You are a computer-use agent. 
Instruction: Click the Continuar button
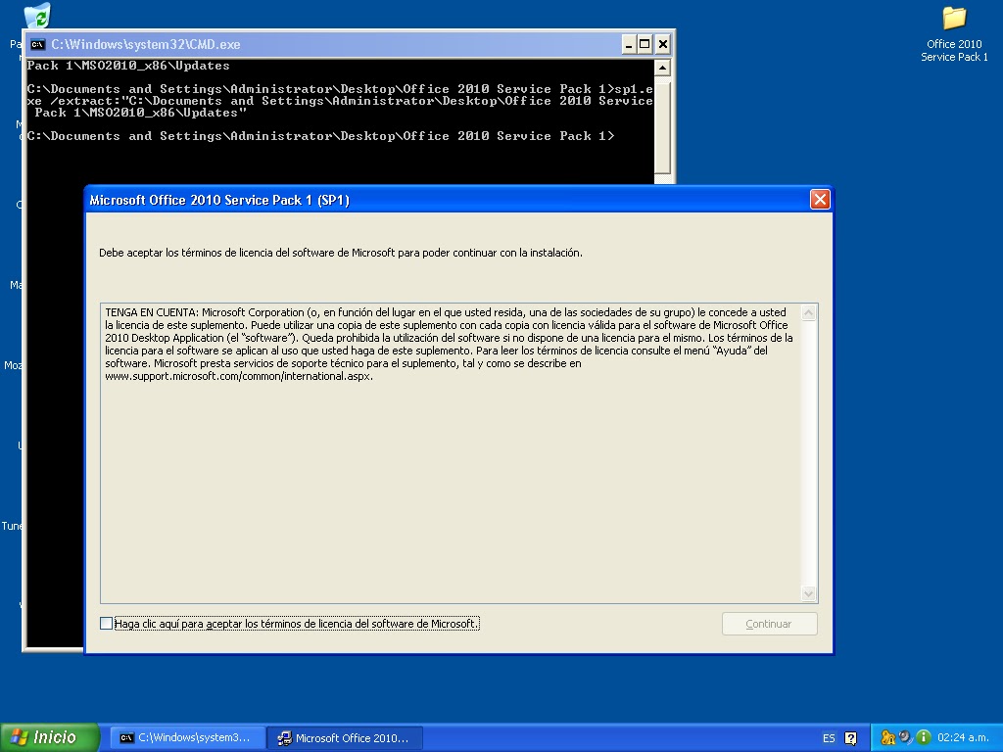tap(770, 623)
